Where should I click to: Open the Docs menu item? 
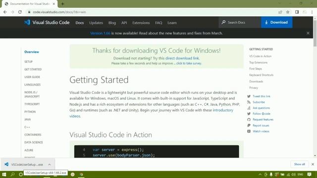[x=80, y=23]
